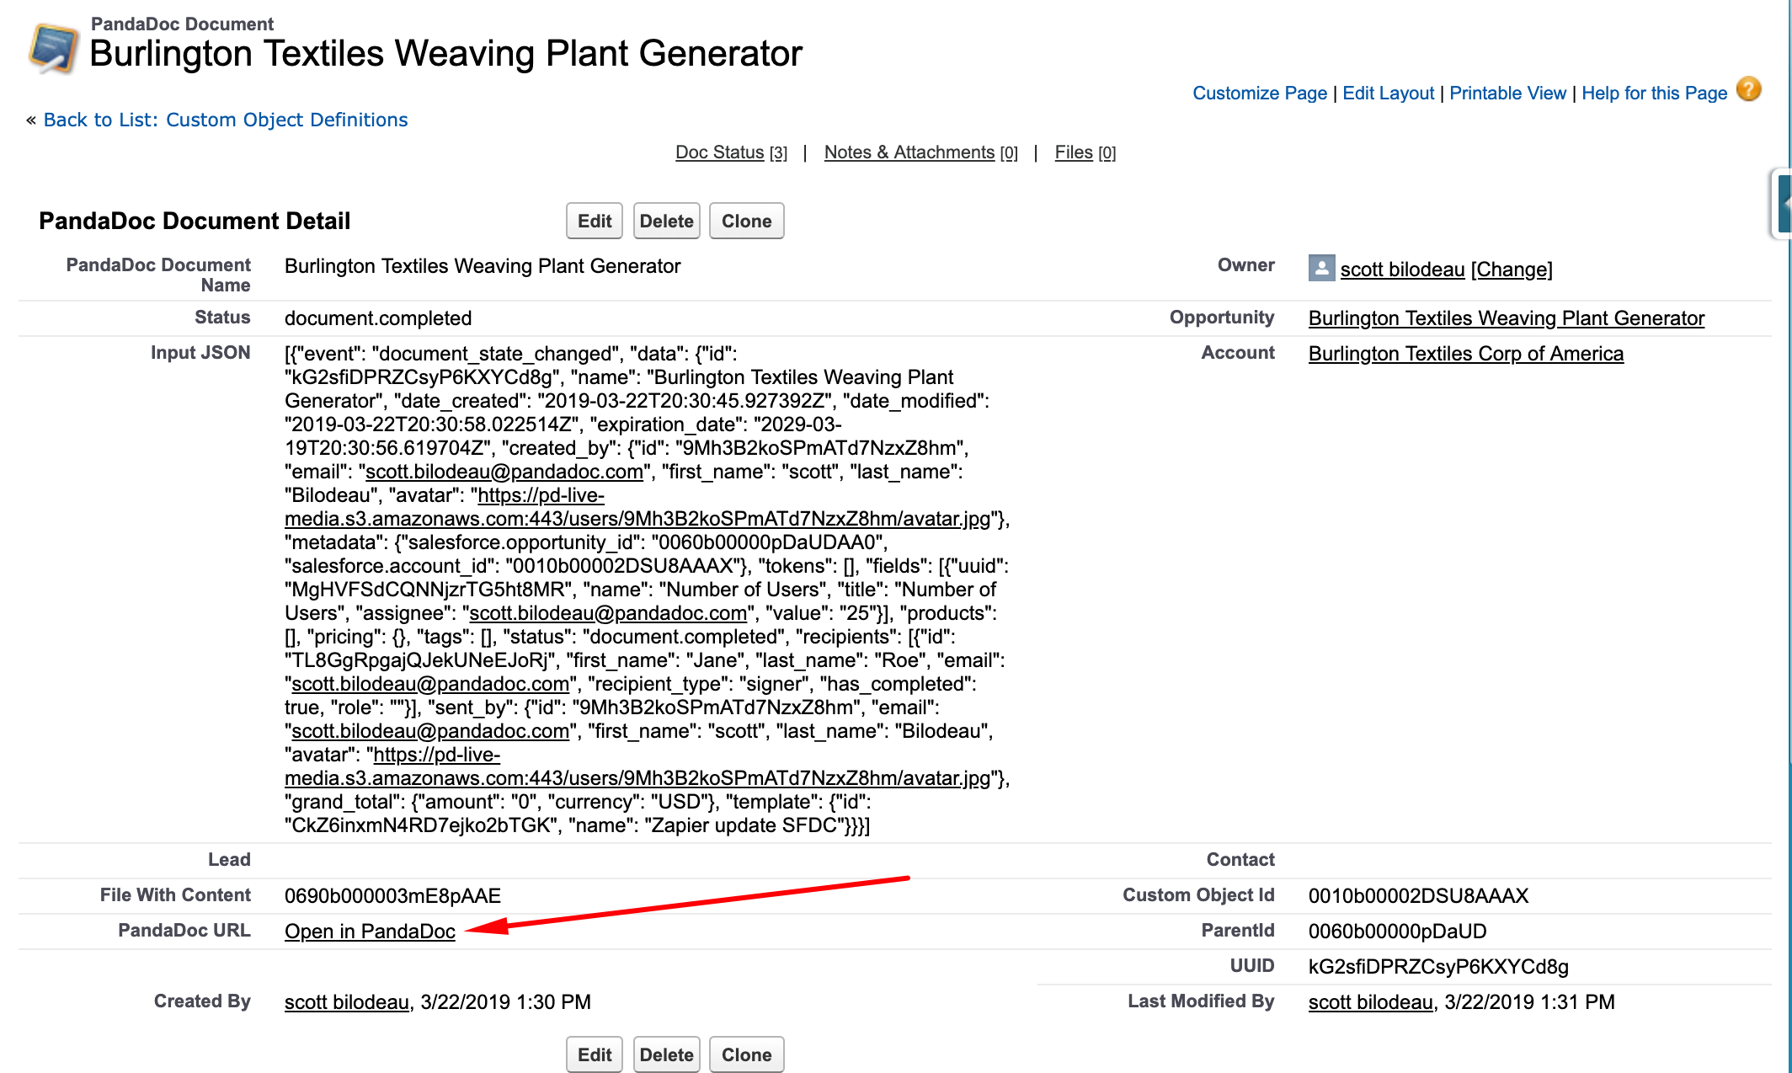Open the Burlington Textiles Corp of America account

[1465, 354]
